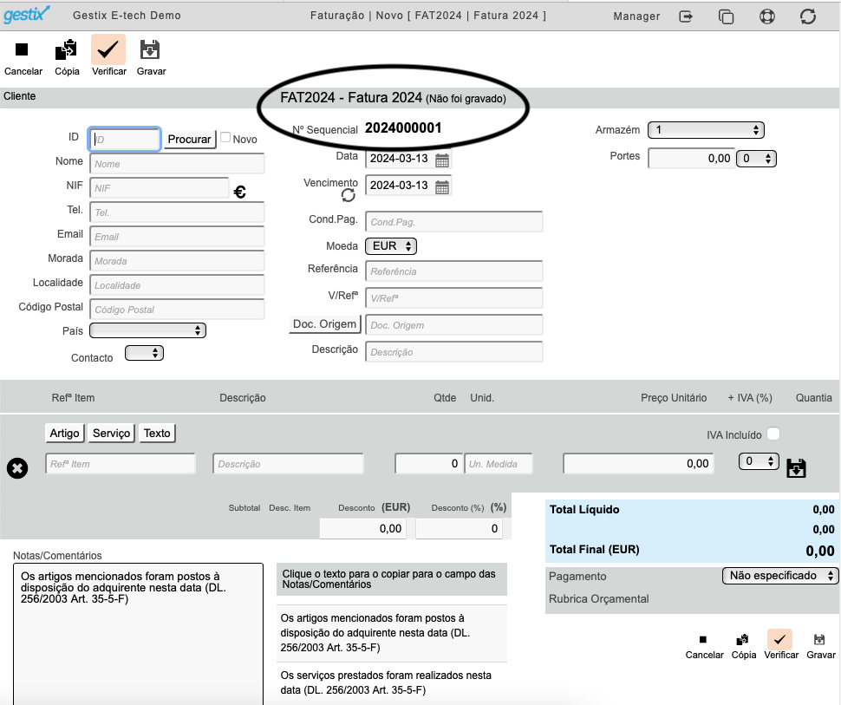Click the refresh icon in header

(x=808, y=16)
